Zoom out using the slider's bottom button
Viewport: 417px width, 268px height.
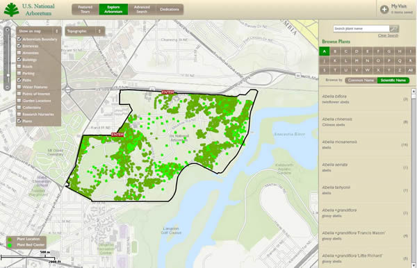pyautogui.click(x=8, y=87)
